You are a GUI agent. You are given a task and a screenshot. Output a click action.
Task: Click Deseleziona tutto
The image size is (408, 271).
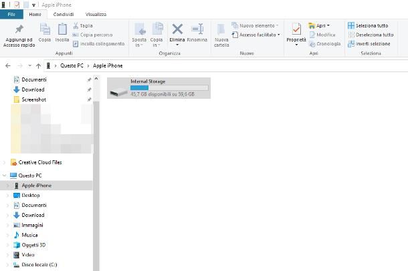coord(371,35)
